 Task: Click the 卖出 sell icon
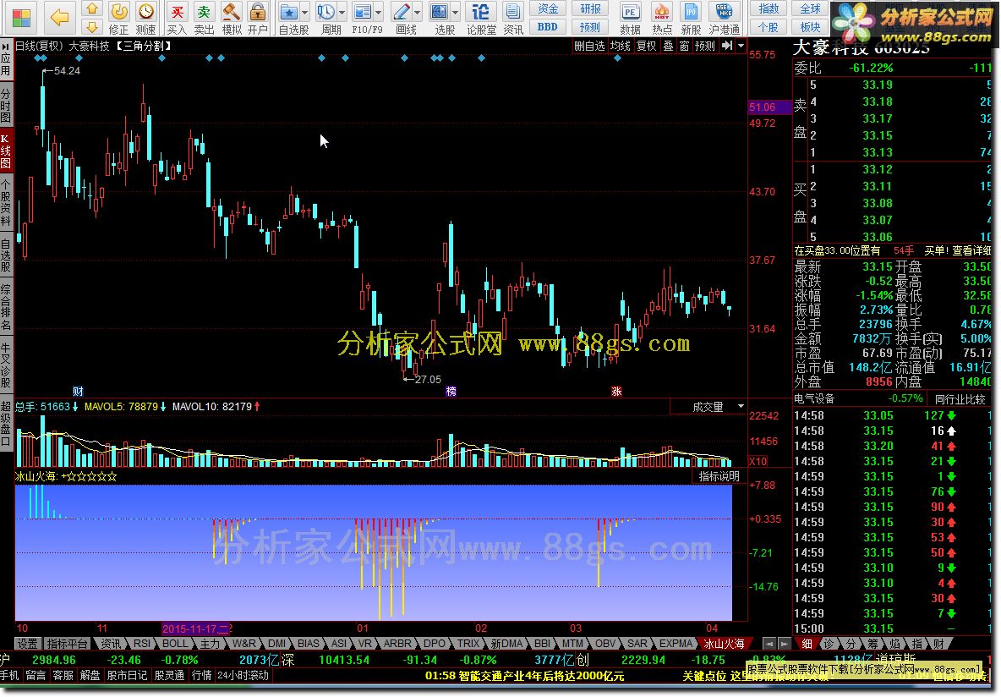(x=205, y=18)
